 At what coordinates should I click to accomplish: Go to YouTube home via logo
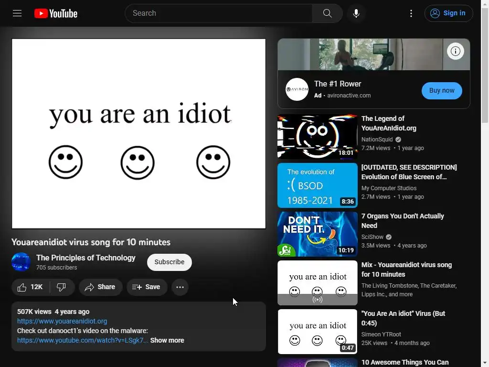(56, 13)
